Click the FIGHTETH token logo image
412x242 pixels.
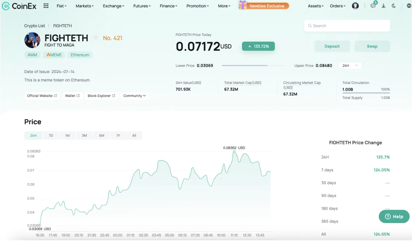tap(32, 40)
